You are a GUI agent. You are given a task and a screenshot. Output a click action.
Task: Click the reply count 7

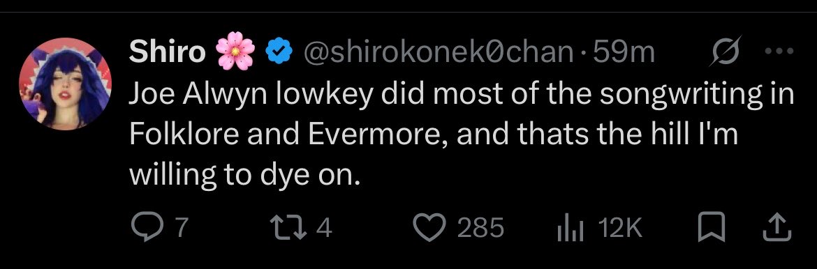179,228
